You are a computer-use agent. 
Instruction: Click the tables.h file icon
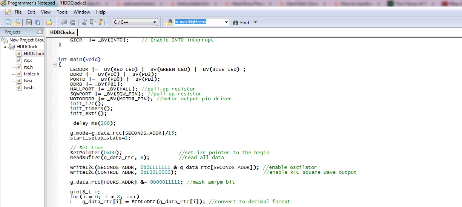(x=19, y=74)
